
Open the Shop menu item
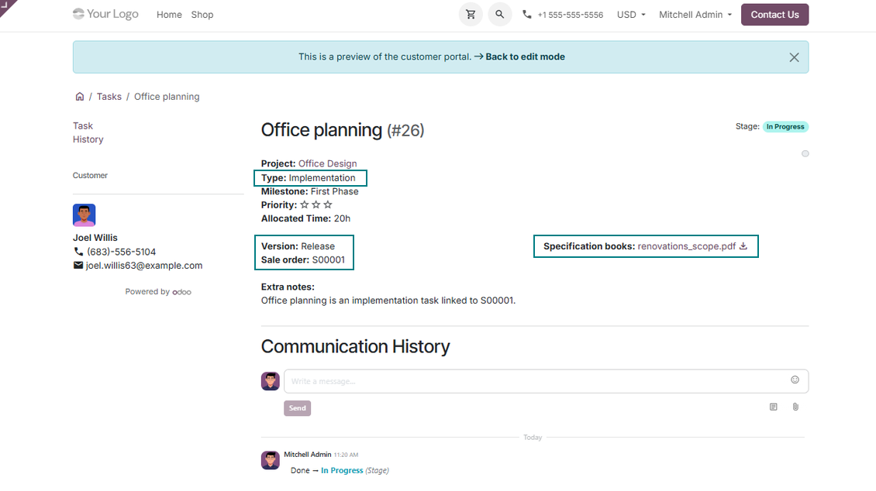point(202,15)
